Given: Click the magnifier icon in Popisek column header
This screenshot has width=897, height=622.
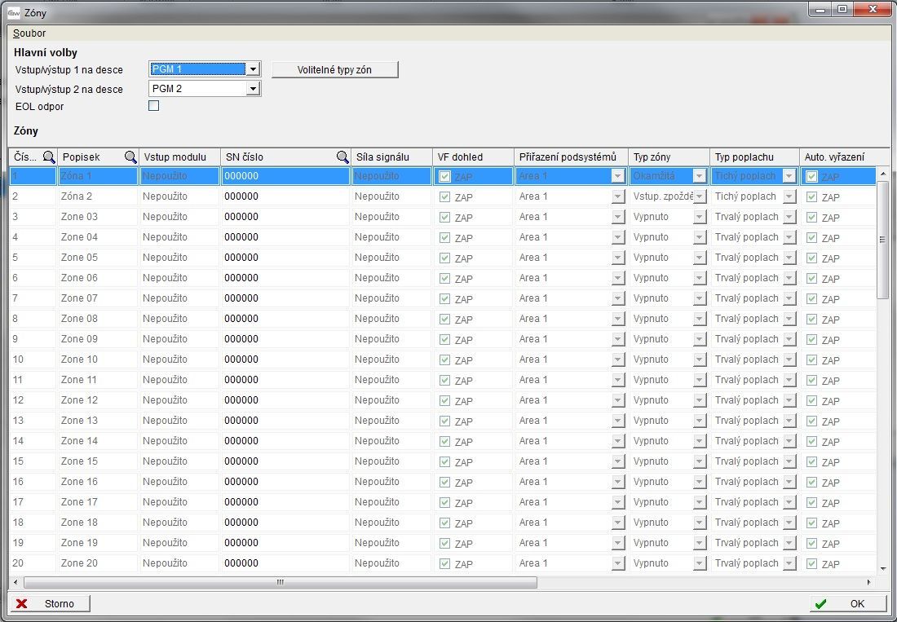Looking at the screenshot, I should [x=130, y=157].
